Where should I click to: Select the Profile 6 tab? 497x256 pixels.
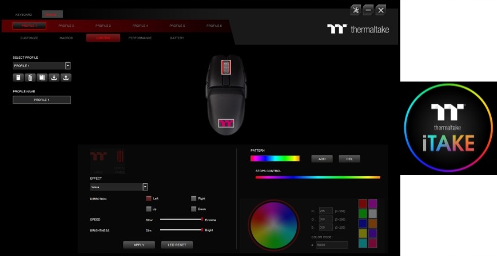tap(214, 26)
